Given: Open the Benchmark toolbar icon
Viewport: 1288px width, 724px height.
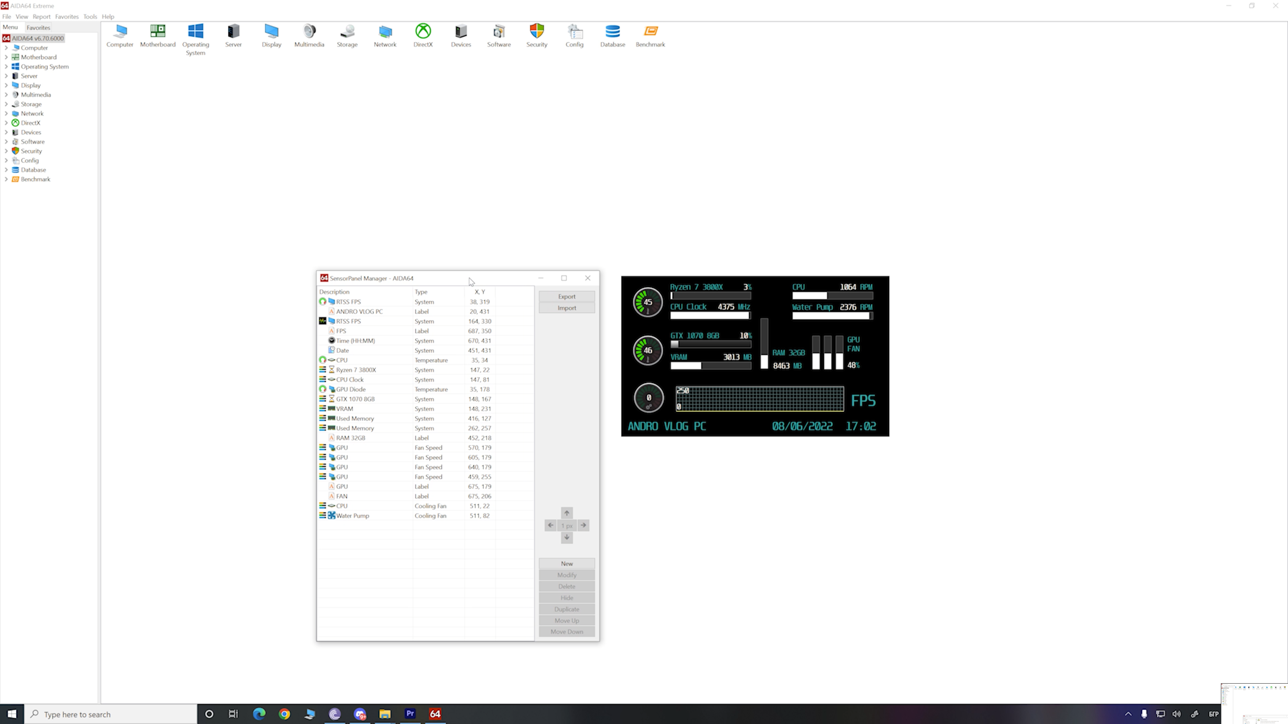Looking at the screenshot, I should click(650, 35).
